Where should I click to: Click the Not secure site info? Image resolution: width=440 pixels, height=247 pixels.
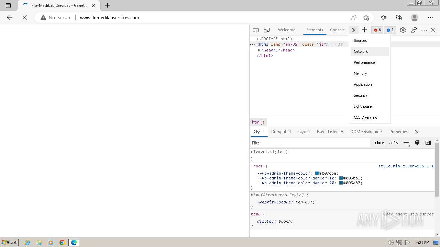coord(56,17)
